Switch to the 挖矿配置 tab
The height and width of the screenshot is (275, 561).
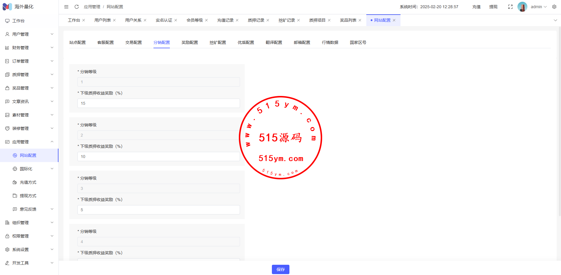click(218, 42)
